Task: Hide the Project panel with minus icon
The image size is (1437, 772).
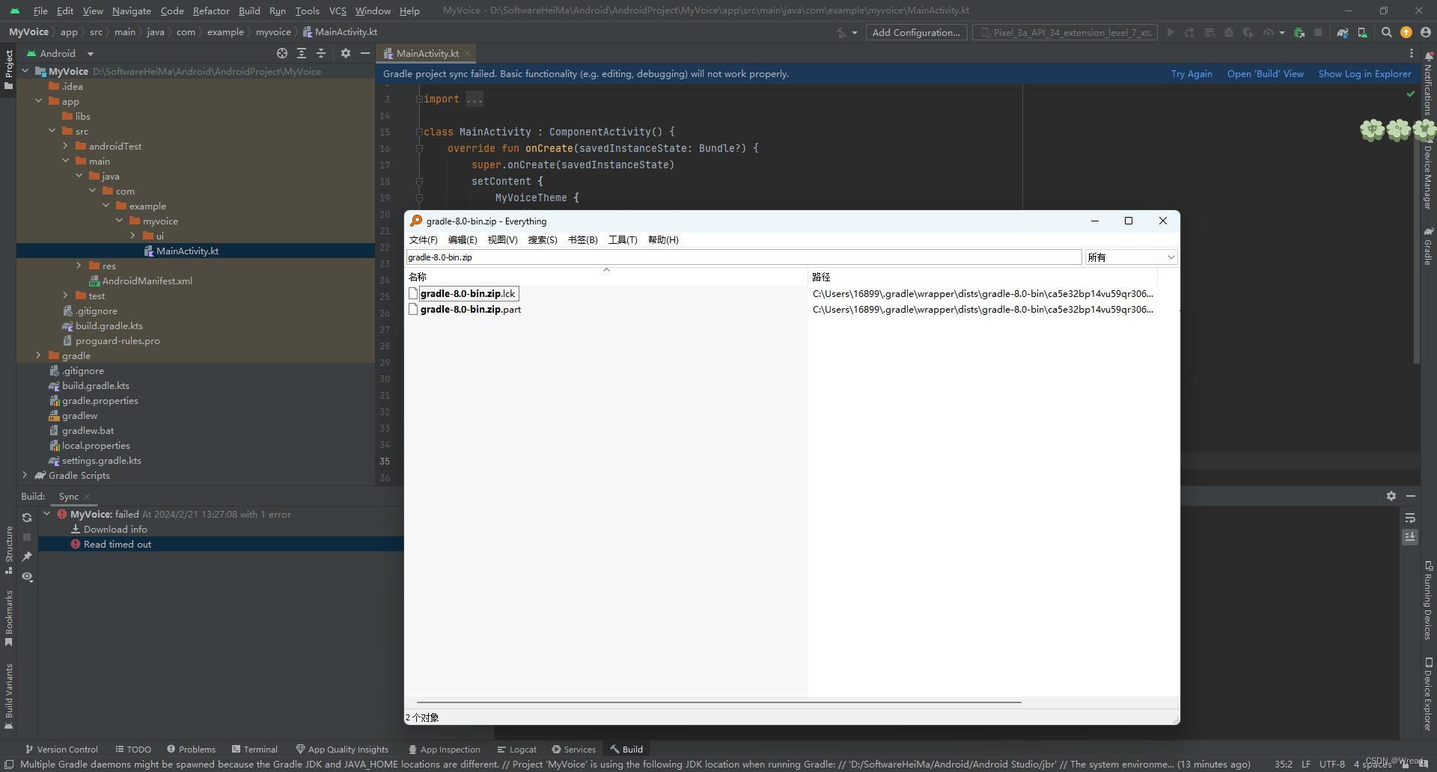Action: click(364, 53)
